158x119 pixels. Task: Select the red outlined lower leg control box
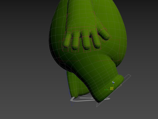click(x=90, y=50)
